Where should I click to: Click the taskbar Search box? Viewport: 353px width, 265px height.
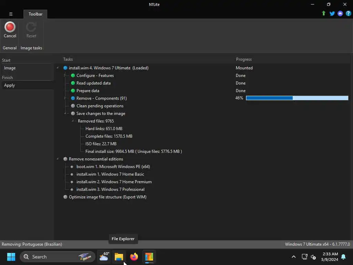click(x=58, y=257)
